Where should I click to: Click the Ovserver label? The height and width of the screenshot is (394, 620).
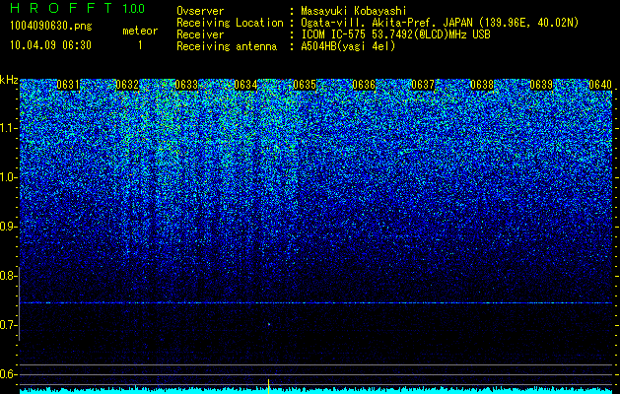click(x=200, y=11)
